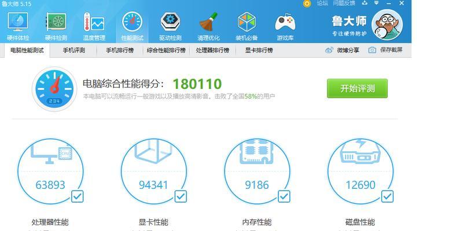The image size is (463, 231).
Task: Click the memory score 9186
Action: click(257, 185)
